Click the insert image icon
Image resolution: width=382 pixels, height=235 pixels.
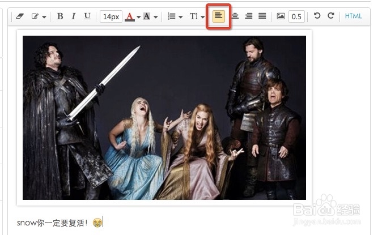(x=281, y=16)
